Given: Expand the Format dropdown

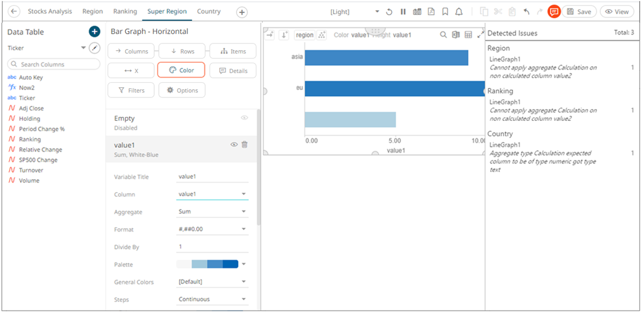Looking at the screenshot, I should [212, 229].
